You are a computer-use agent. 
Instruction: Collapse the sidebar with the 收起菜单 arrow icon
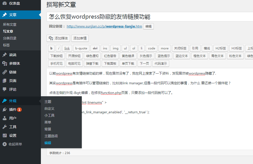(5, 144)
